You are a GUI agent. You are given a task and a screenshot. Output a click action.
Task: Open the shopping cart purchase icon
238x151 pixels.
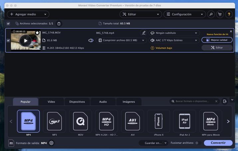pos(220,14)
